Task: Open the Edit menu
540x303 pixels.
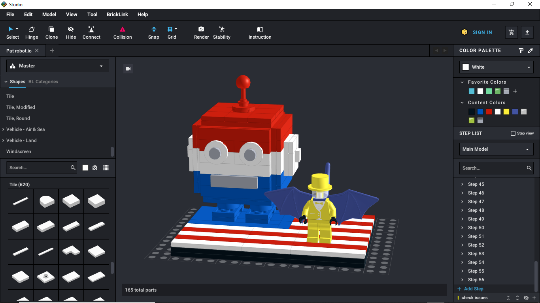Action: pos(28,15)
